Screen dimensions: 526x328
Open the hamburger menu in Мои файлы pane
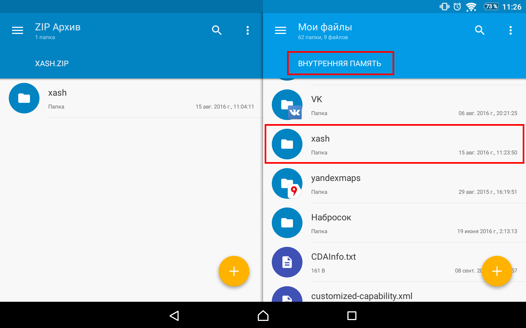281,30
